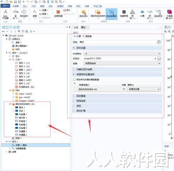Collapse the 固体和流体传热 (ht) tree node
This screenshot has height=171, width=174.
(10, 104)
